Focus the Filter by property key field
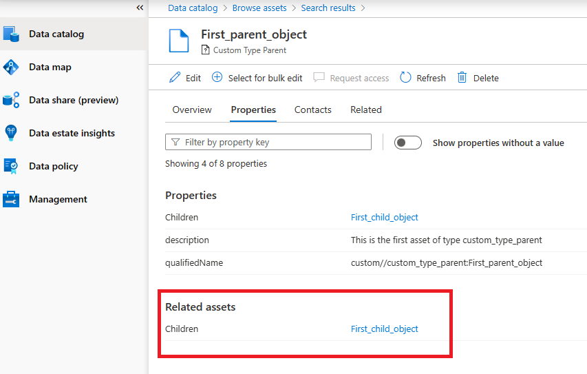The height and width of the screenshot is (374, 587). pos(268,142)
